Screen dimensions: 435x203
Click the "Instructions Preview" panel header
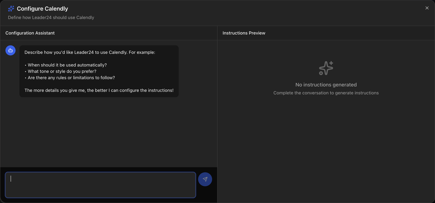click(x=244, y=33)
